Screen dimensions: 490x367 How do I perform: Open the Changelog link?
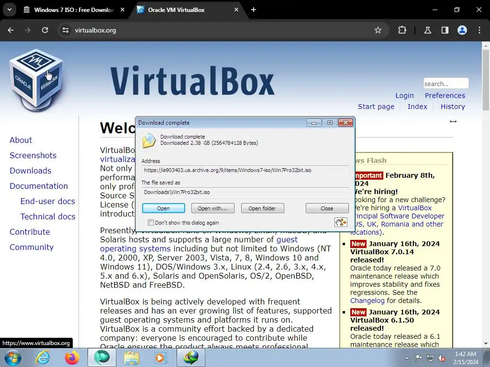(x=367, y=301)
